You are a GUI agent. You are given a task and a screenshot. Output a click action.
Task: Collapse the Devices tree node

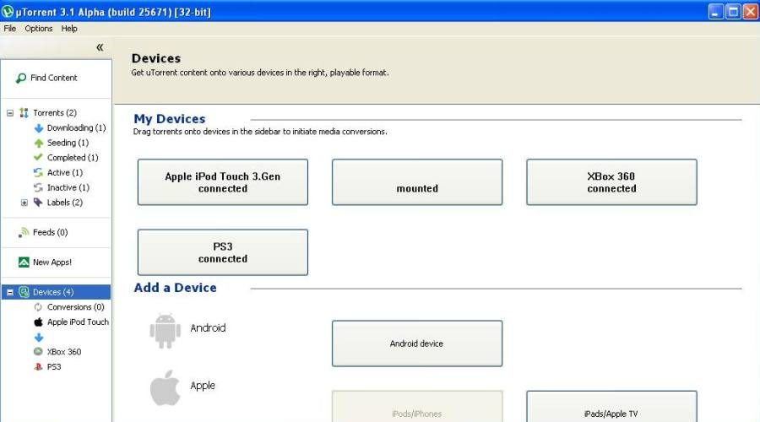10,292
